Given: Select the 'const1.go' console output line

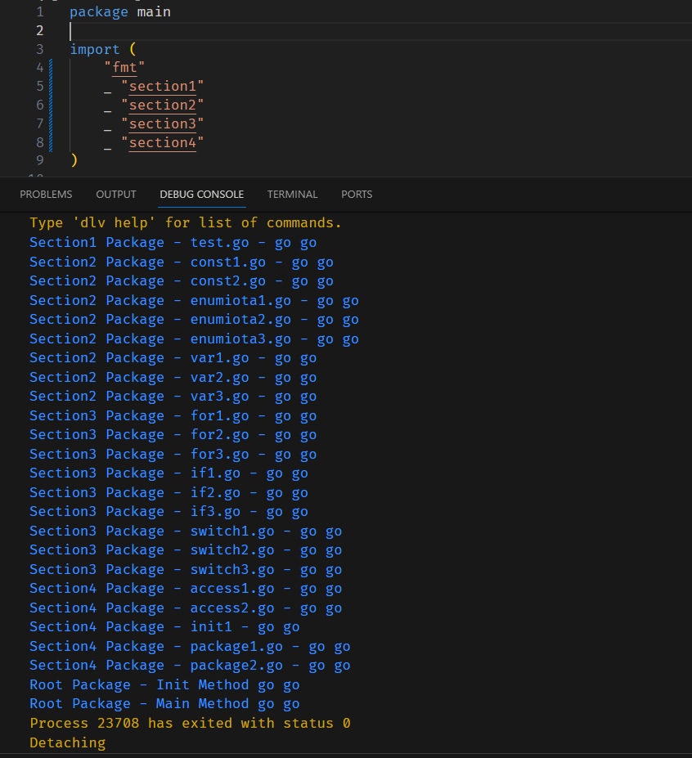Looking at the screenshot, I should [x=182, y=262].
